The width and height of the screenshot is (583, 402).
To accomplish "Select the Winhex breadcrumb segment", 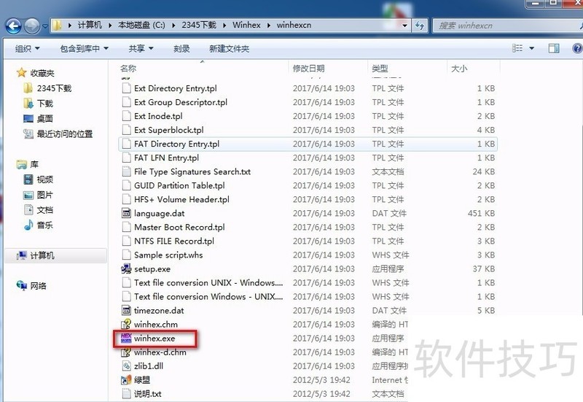I will [x=246, y=25].
